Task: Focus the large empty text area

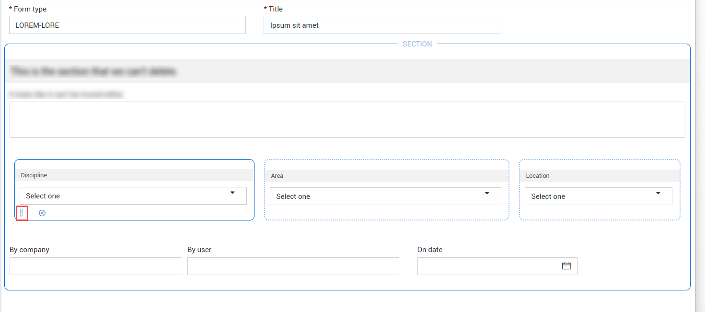Action: tap(347, 119)
